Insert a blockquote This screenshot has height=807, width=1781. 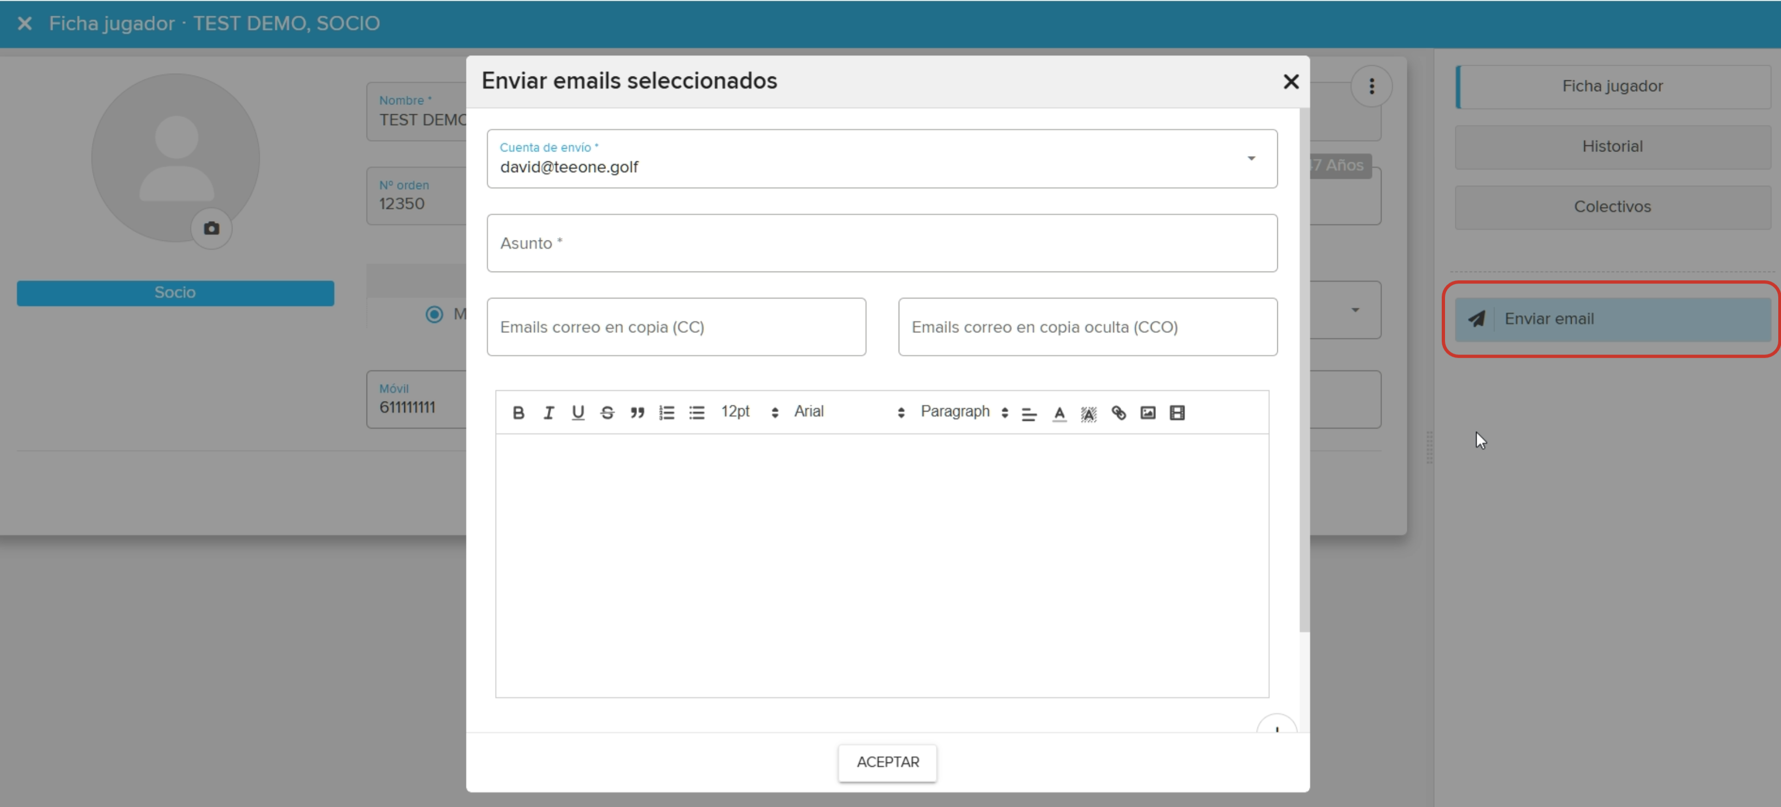coord(638,413)
